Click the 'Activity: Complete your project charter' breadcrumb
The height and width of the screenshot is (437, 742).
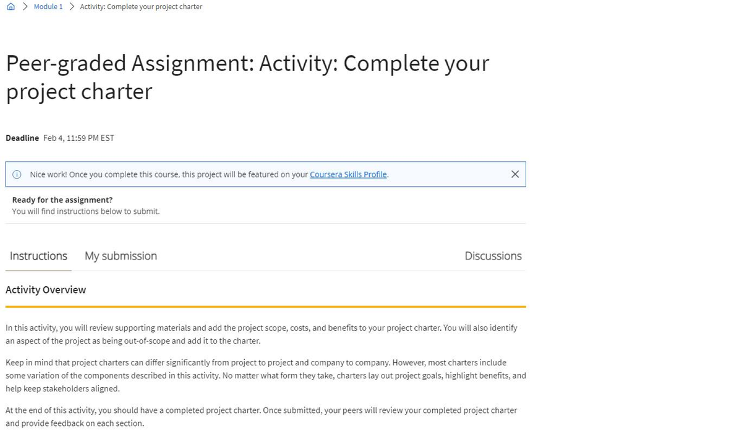pyautogui.click(x=140, y=6)
